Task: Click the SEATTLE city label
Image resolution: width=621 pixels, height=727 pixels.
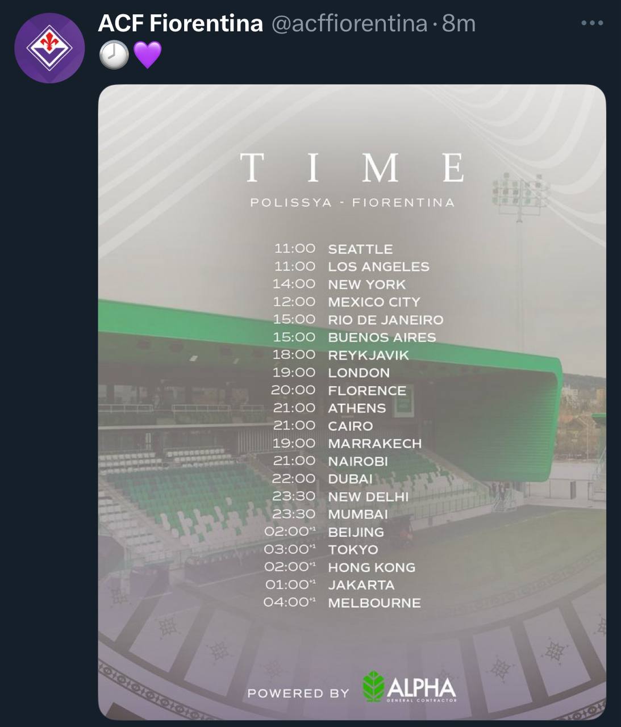Action: (x=360, y=249)
